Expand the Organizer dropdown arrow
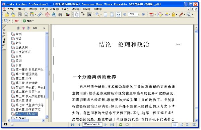The image size is (201, 130). 36,14
